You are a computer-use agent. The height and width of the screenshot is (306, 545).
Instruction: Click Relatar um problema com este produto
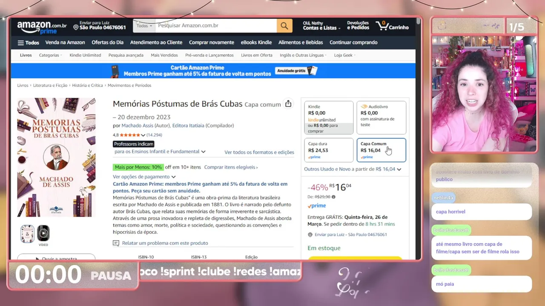[x=165, y=243]
